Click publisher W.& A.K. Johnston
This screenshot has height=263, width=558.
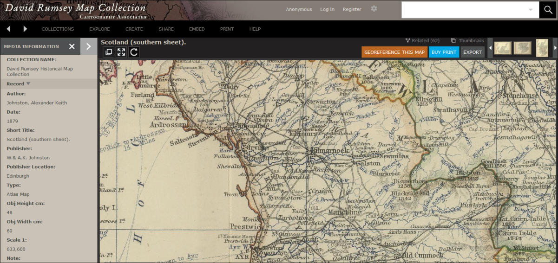coord(28,158)
